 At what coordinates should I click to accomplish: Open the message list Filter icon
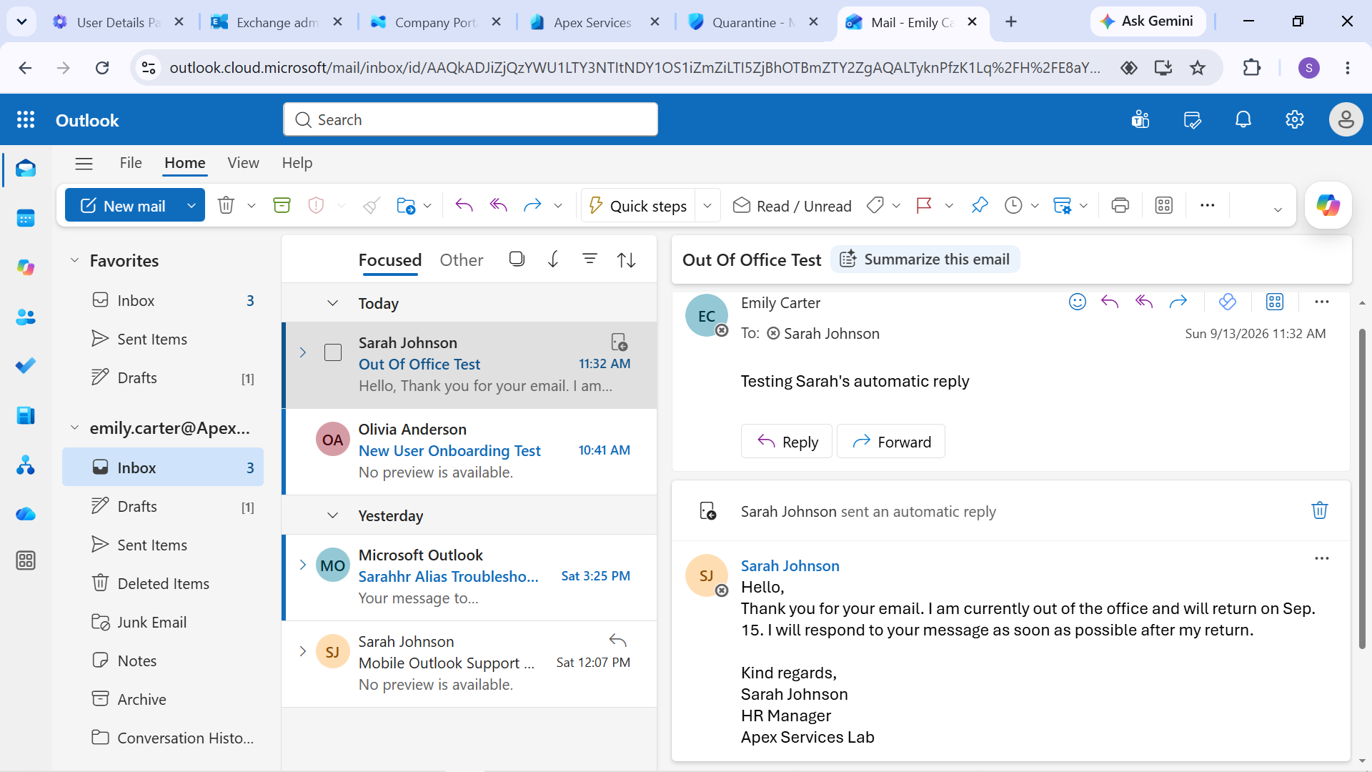point(590,259)
